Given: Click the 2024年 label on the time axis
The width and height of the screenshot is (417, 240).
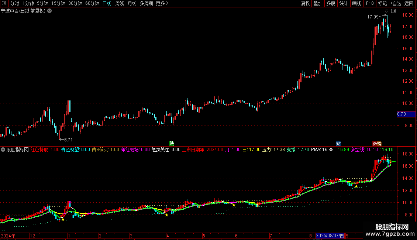Looking at the screenshot, I should click(x=8, y=236).
